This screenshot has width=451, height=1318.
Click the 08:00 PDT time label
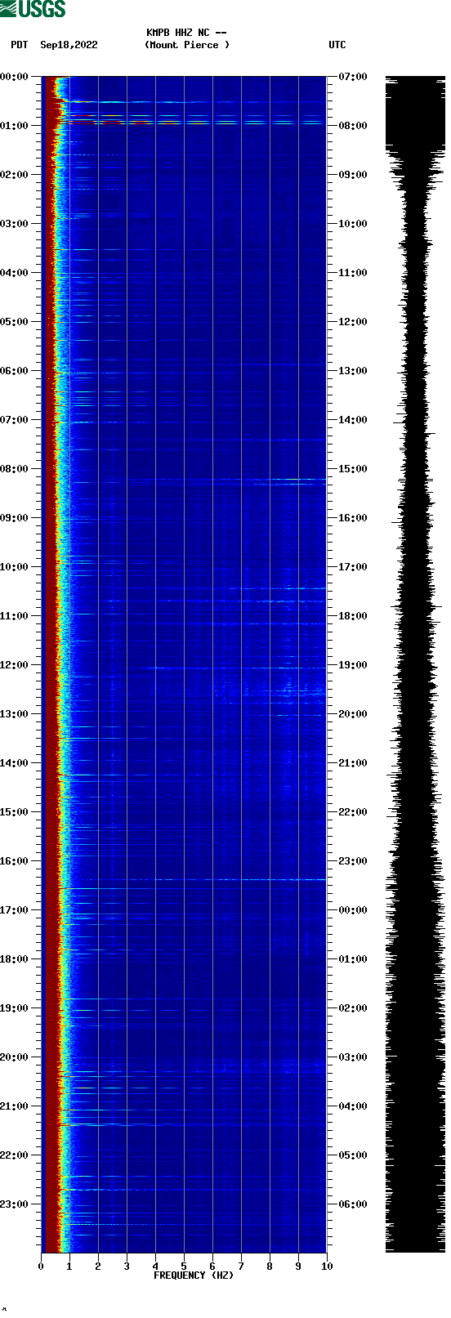point(15,469)
